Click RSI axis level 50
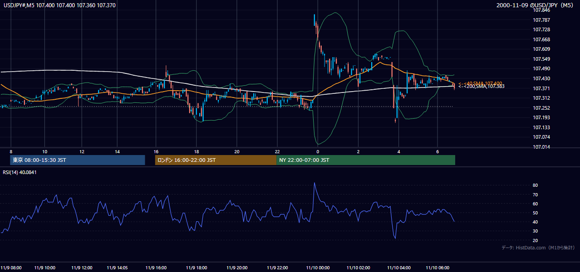This screenshot has width=580, height=272. pos(536,213)
